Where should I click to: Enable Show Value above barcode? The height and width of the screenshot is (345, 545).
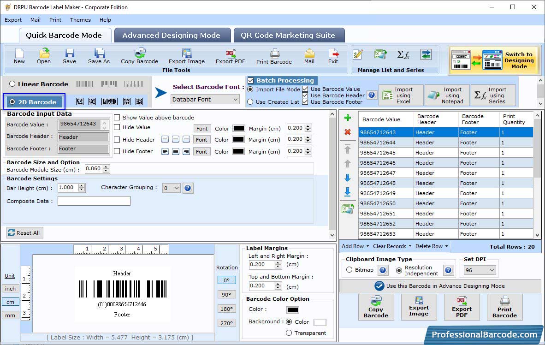[117, 118]
